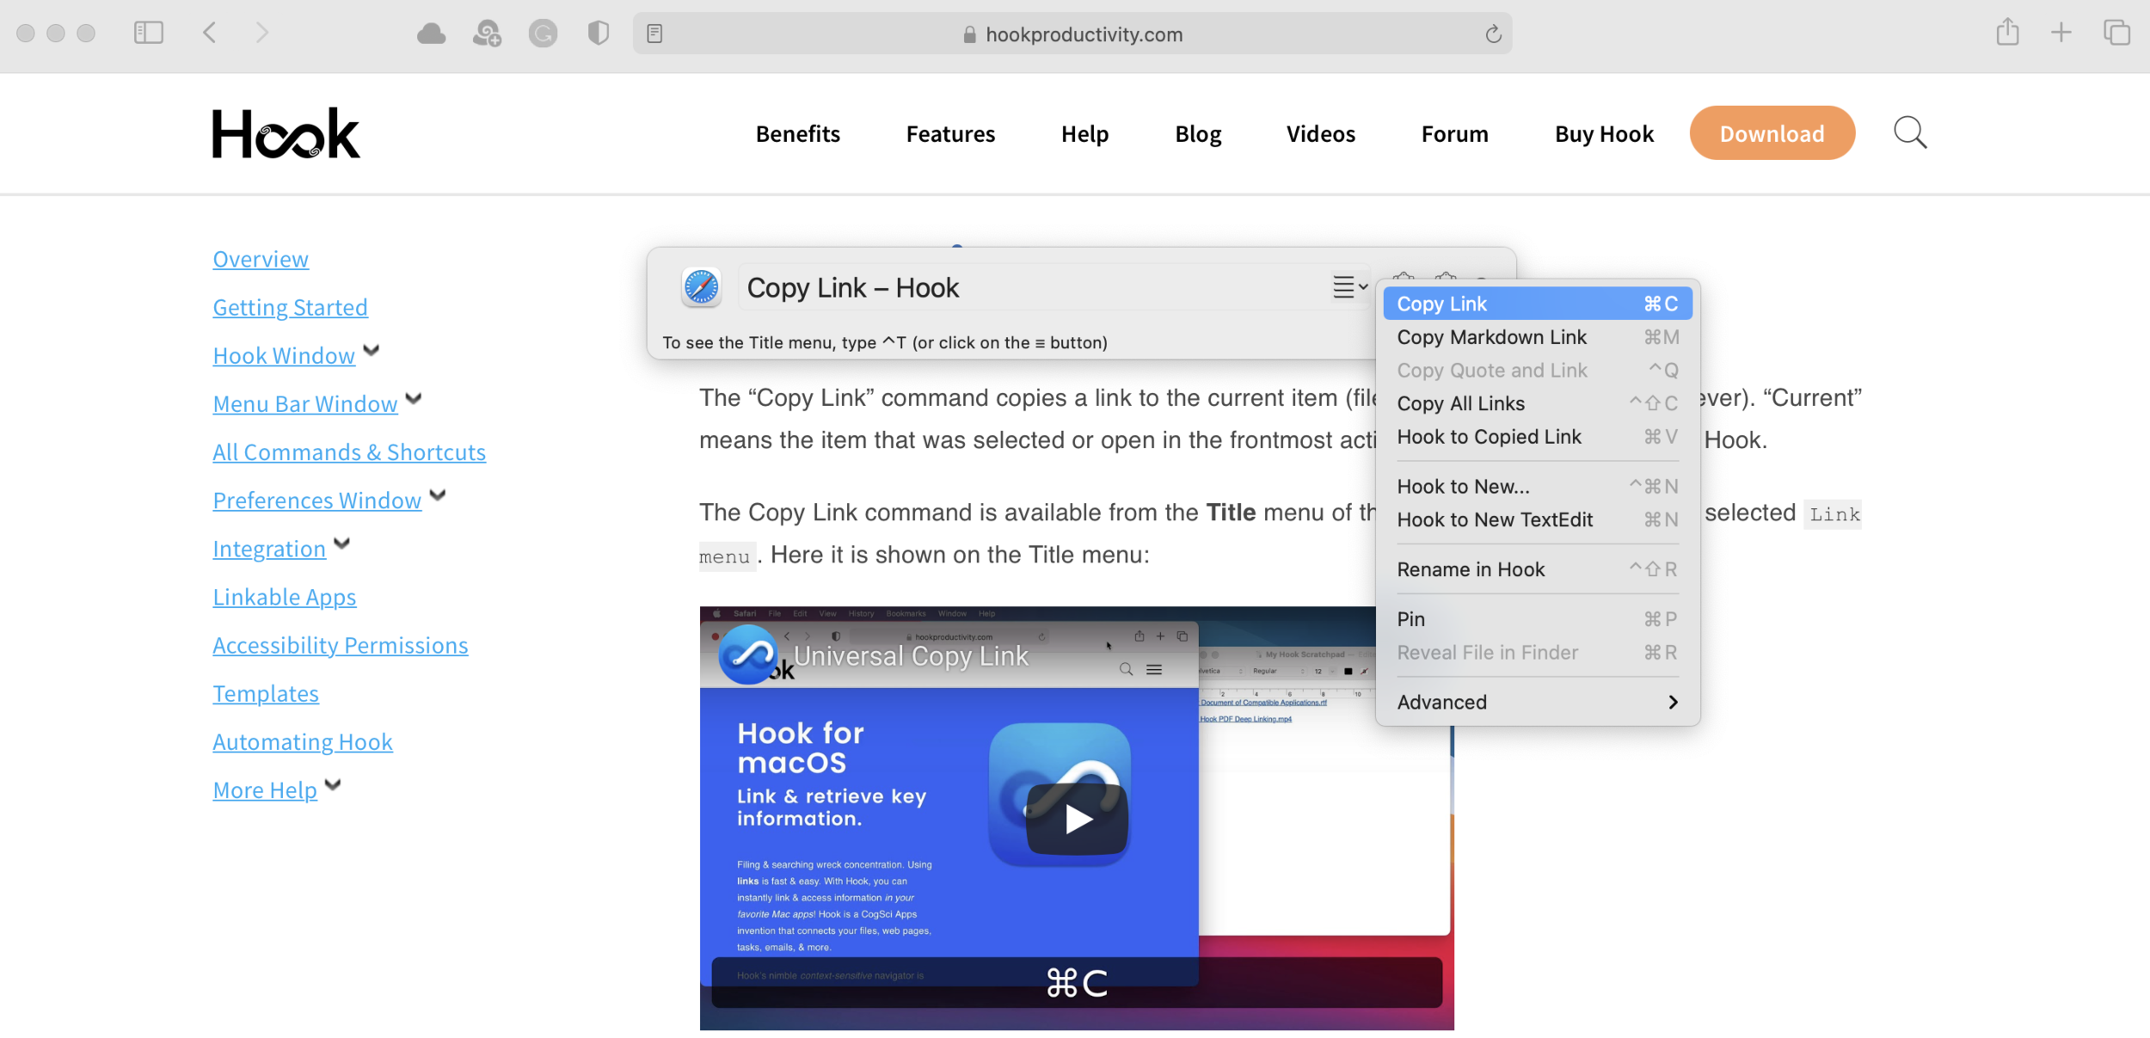The width and height of the screenshot is (2150, 1038).
Task: Select Hook to New TextEdit
Action: point(1538,519)
